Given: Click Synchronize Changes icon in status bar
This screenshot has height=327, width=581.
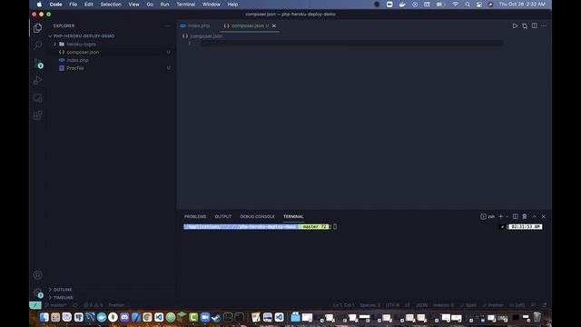Looking at the screenshot, I should point(75,305).
